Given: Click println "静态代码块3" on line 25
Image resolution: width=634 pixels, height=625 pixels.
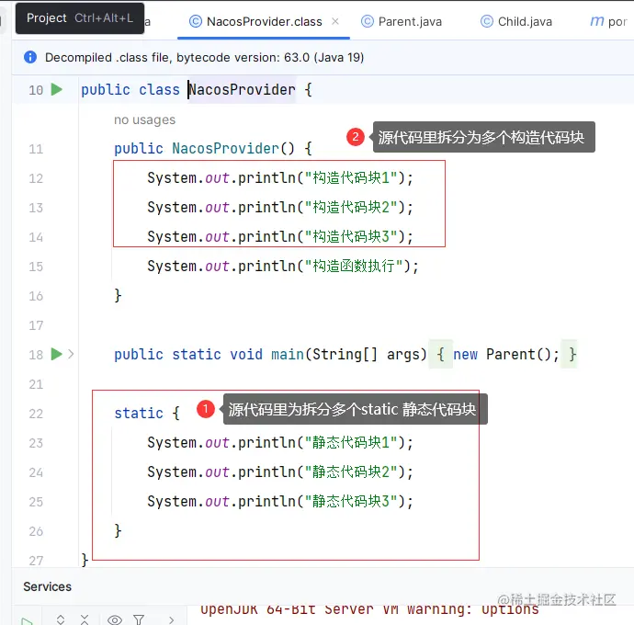Looking at the screenshot, I should [x=280, y=502].
